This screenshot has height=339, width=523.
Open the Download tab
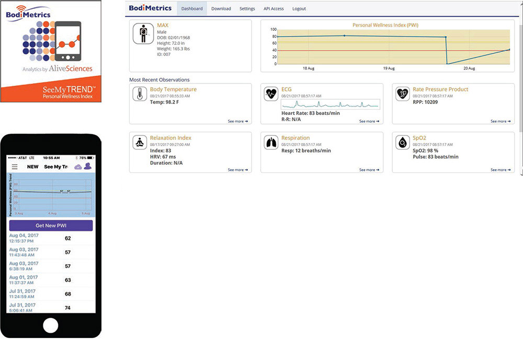click(221, 9)
